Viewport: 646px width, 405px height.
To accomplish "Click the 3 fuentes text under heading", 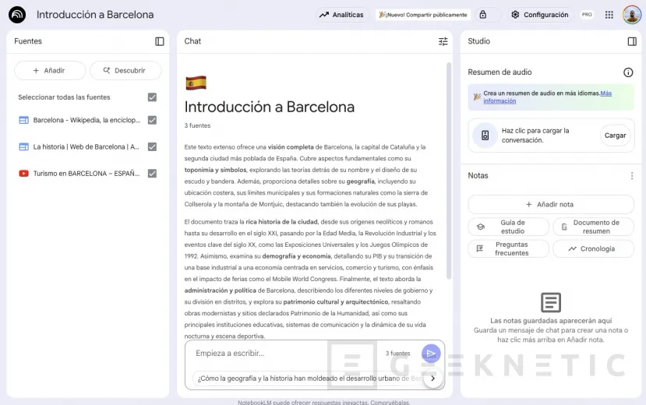I will pyautogui.click(x=197, y=125).
